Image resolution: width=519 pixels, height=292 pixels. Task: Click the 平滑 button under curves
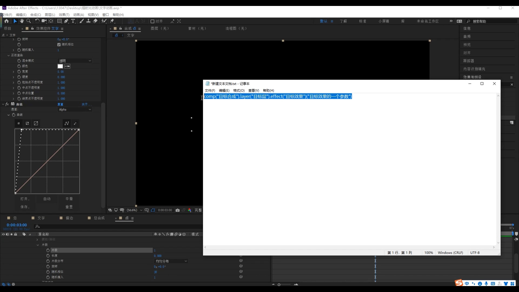69,199
